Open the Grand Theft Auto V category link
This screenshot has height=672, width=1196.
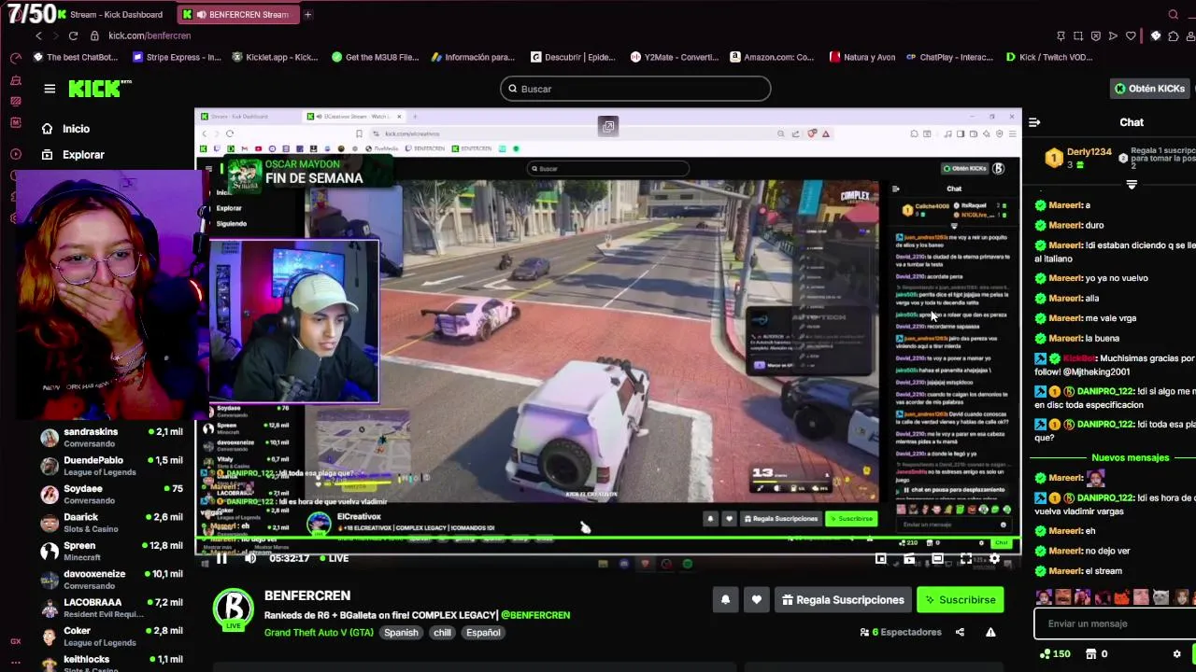click(x=319, y=632)
